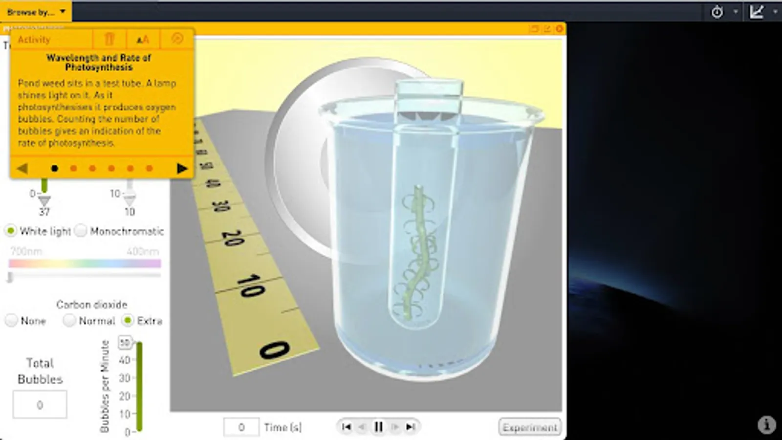Click the pond weed in the test tube
782x440 pixels.
[418, 252]
